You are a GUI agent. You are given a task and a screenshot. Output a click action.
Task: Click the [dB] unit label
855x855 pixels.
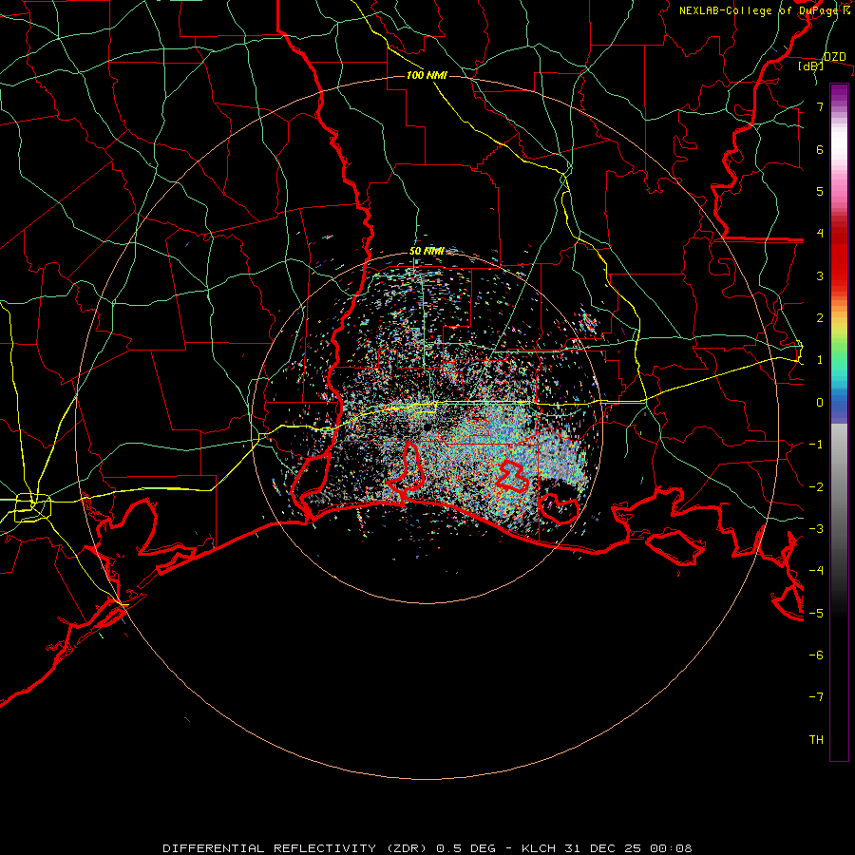coord(811,66)
